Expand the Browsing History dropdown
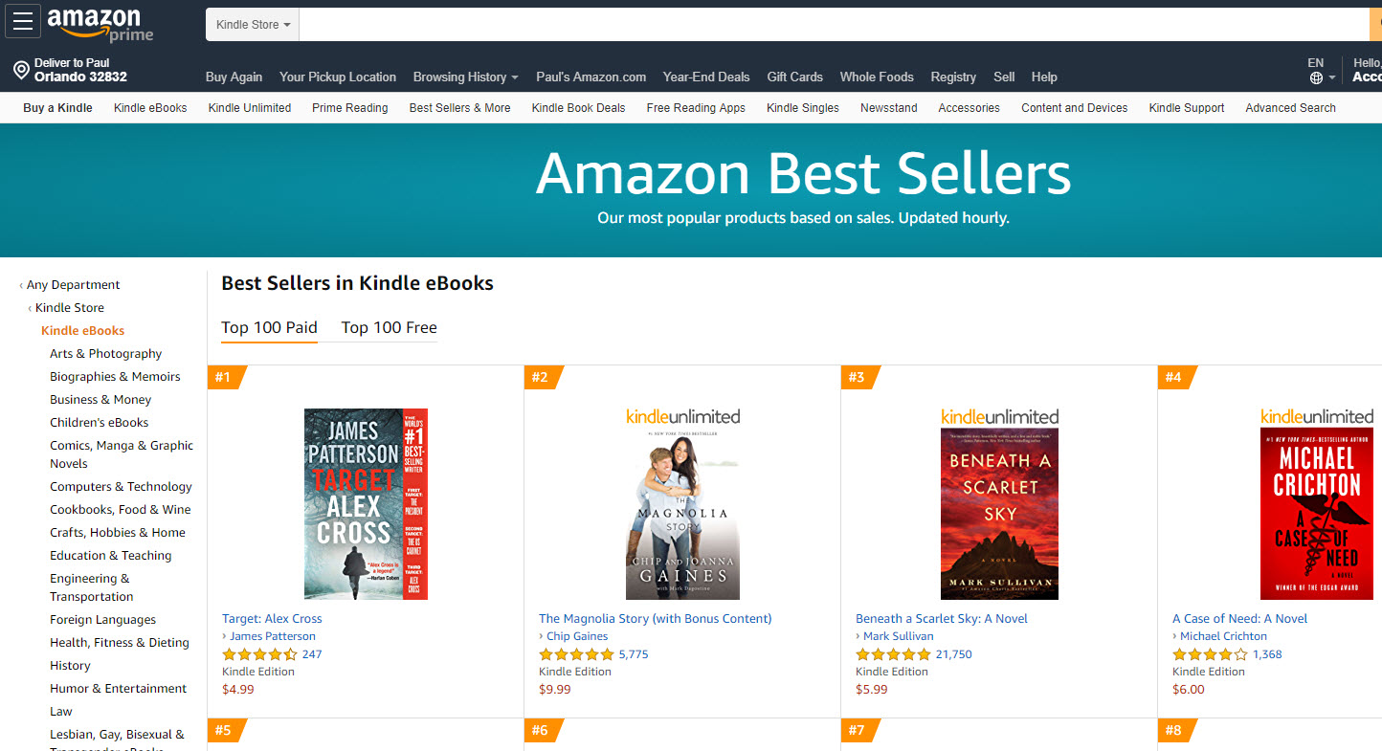This screenshot has width=1382, height=751. coord(465,77)
